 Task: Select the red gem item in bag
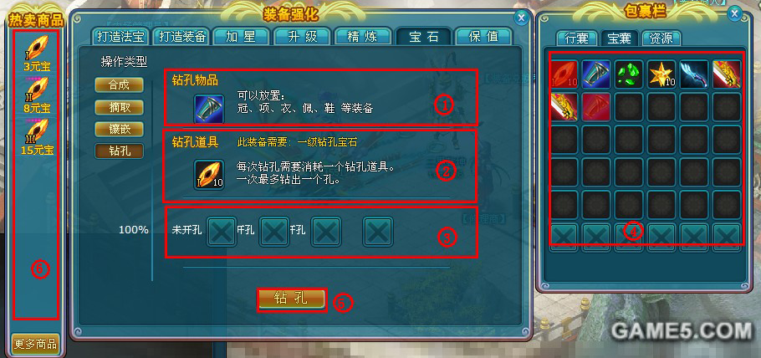click(x=564, y=74)
